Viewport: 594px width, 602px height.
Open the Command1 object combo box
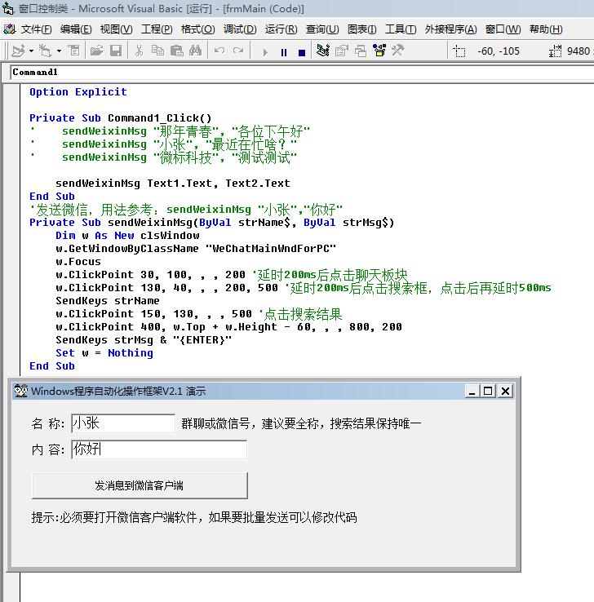click(302, 72)
